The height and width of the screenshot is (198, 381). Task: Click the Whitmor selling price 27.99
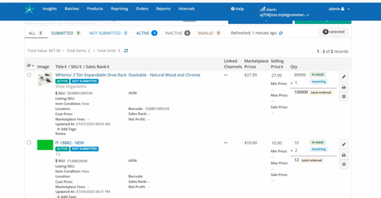[276, 76]
